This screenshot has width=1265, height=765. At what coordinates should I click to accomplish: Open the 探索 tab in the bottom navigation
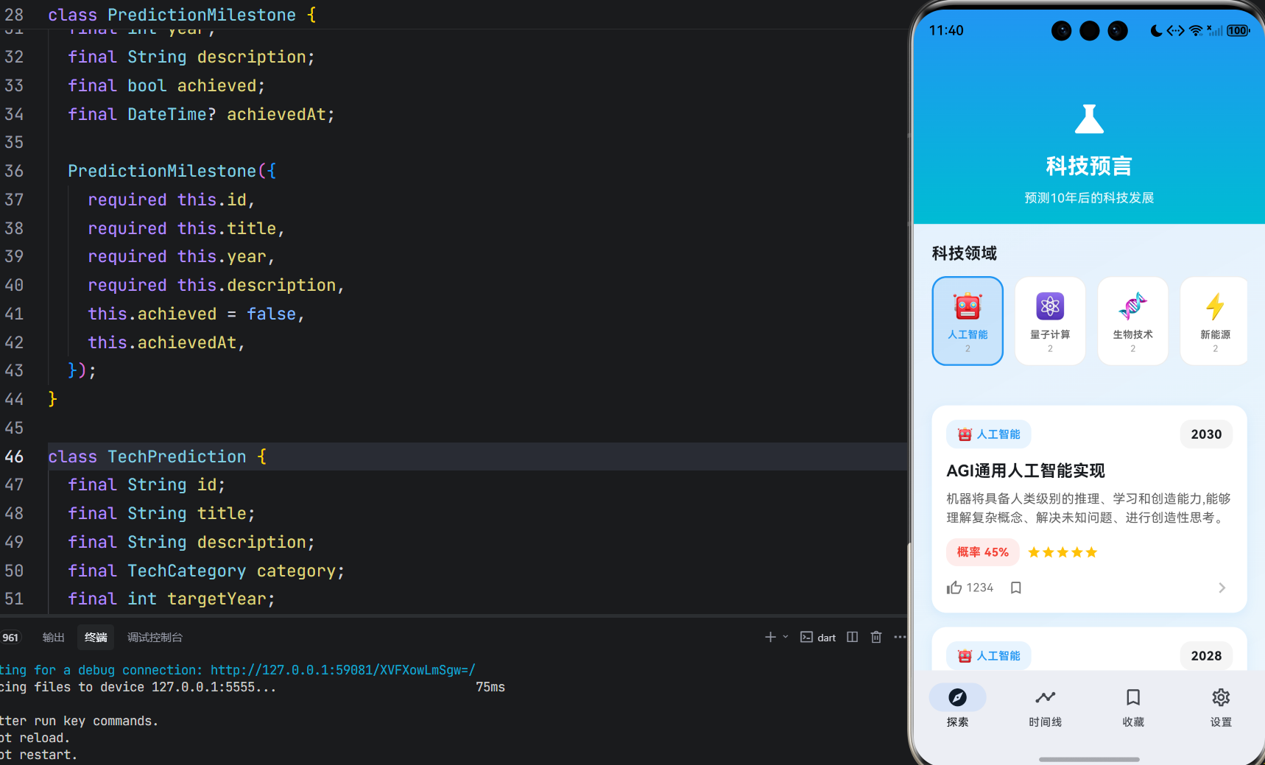(x=957, y=707)
